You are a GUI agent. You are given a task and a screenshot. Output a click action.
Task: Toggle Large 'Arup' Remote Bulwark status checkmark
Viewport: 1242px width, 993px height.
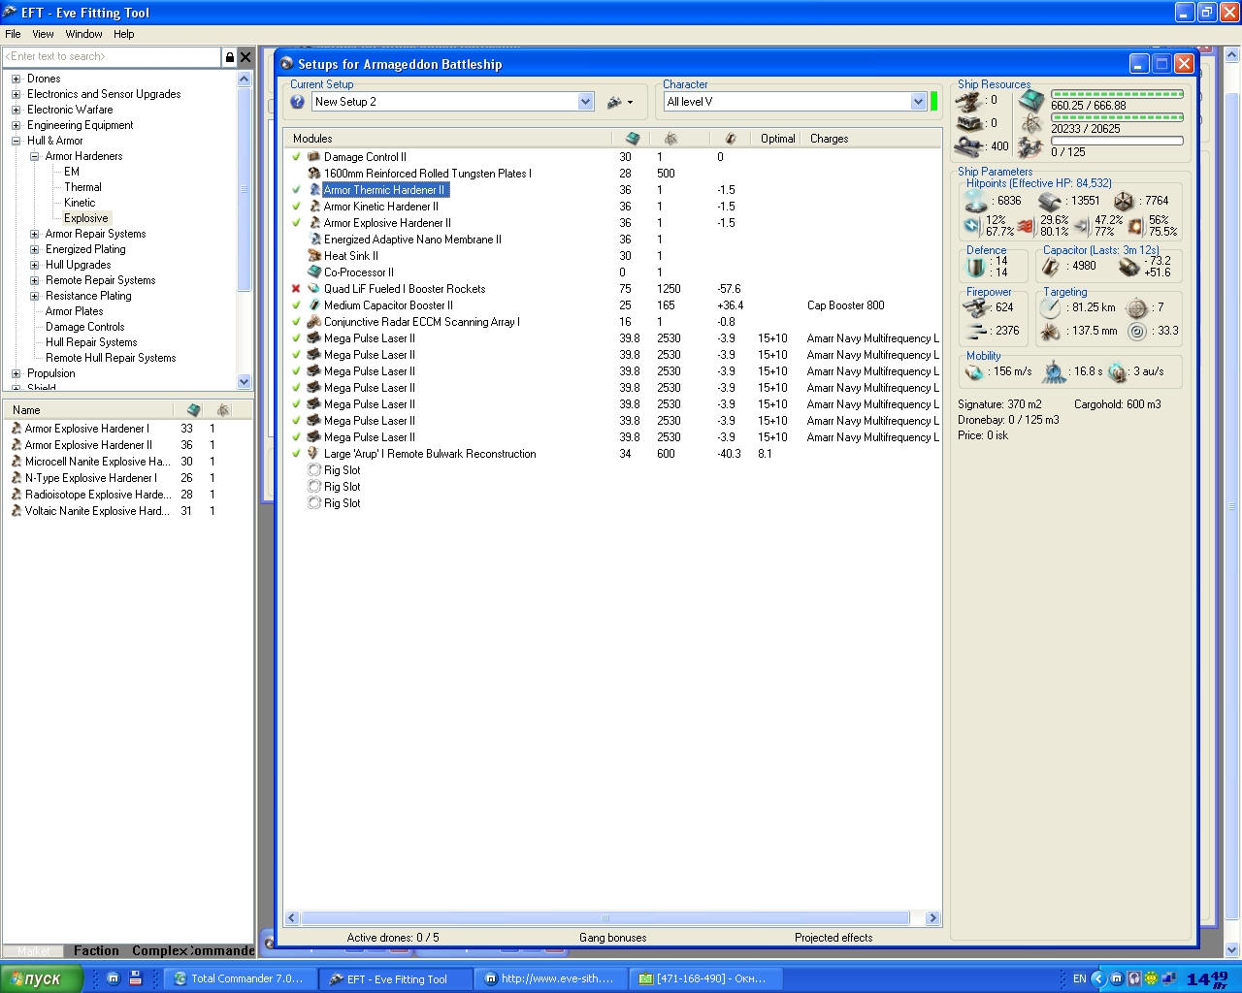pos(296,454)
